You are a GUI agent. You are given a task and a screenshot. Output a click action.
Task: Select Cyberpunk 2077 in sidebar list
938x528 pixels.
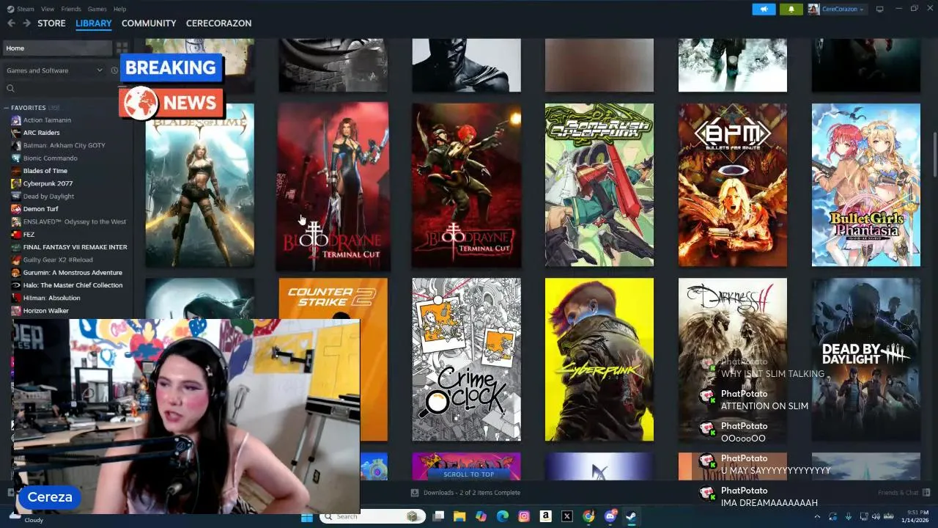point(48,183)
